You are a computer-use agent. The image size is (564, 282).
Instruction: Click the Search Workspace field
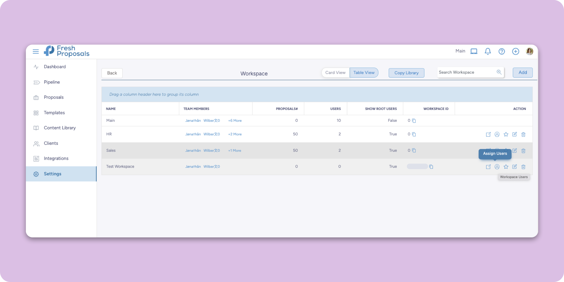[x=466, y=72]
